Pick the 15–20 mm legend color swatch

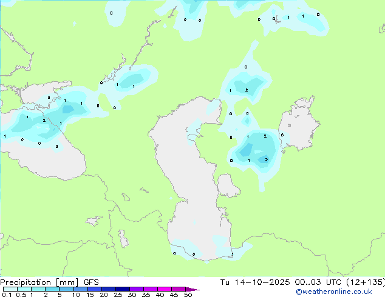pyautogui.click(x=94, y=289)
